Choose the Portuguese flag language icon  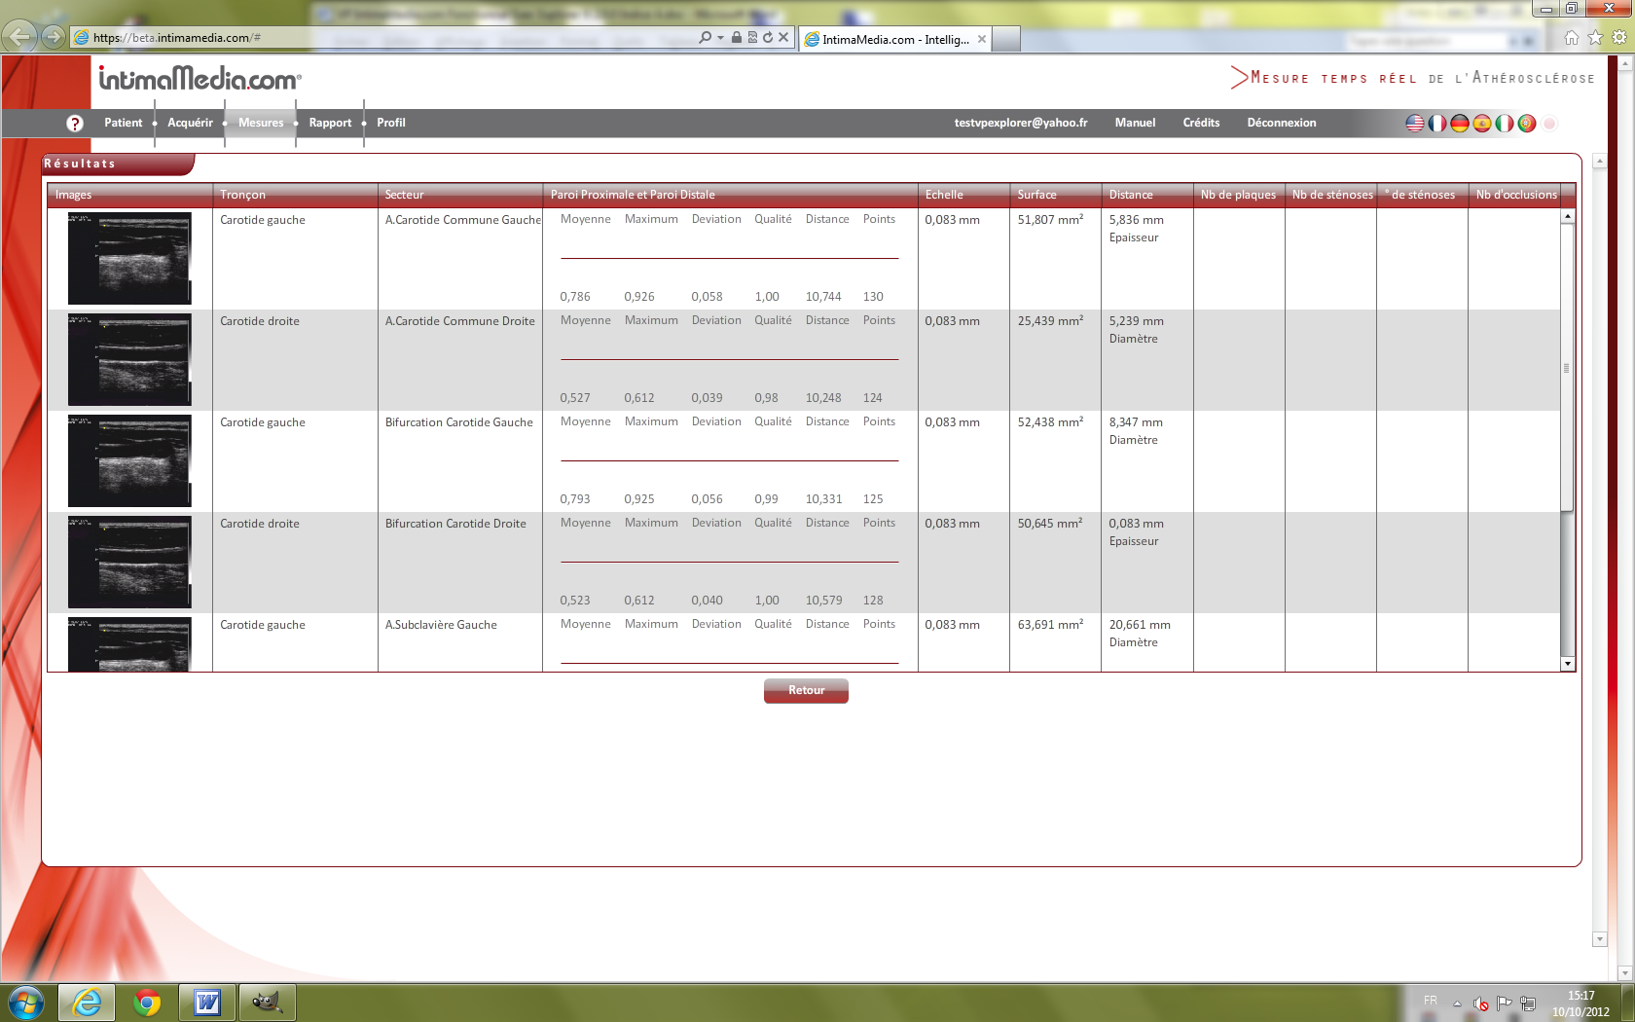click(x=1527, y=124)
